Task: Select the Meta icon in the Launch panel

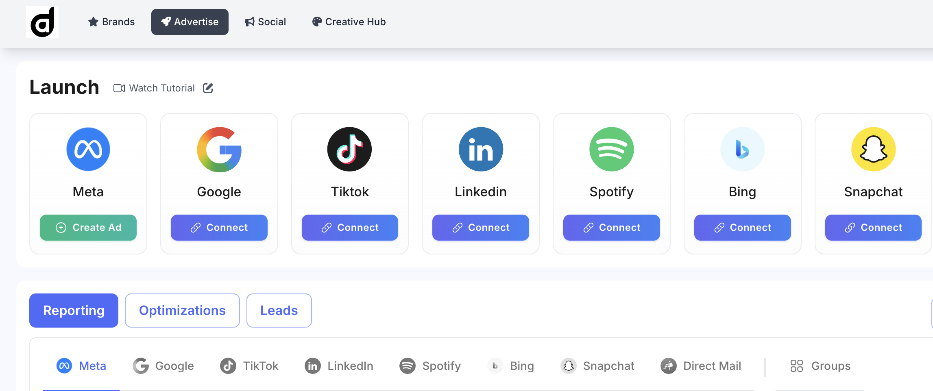Action: point(88,149)
